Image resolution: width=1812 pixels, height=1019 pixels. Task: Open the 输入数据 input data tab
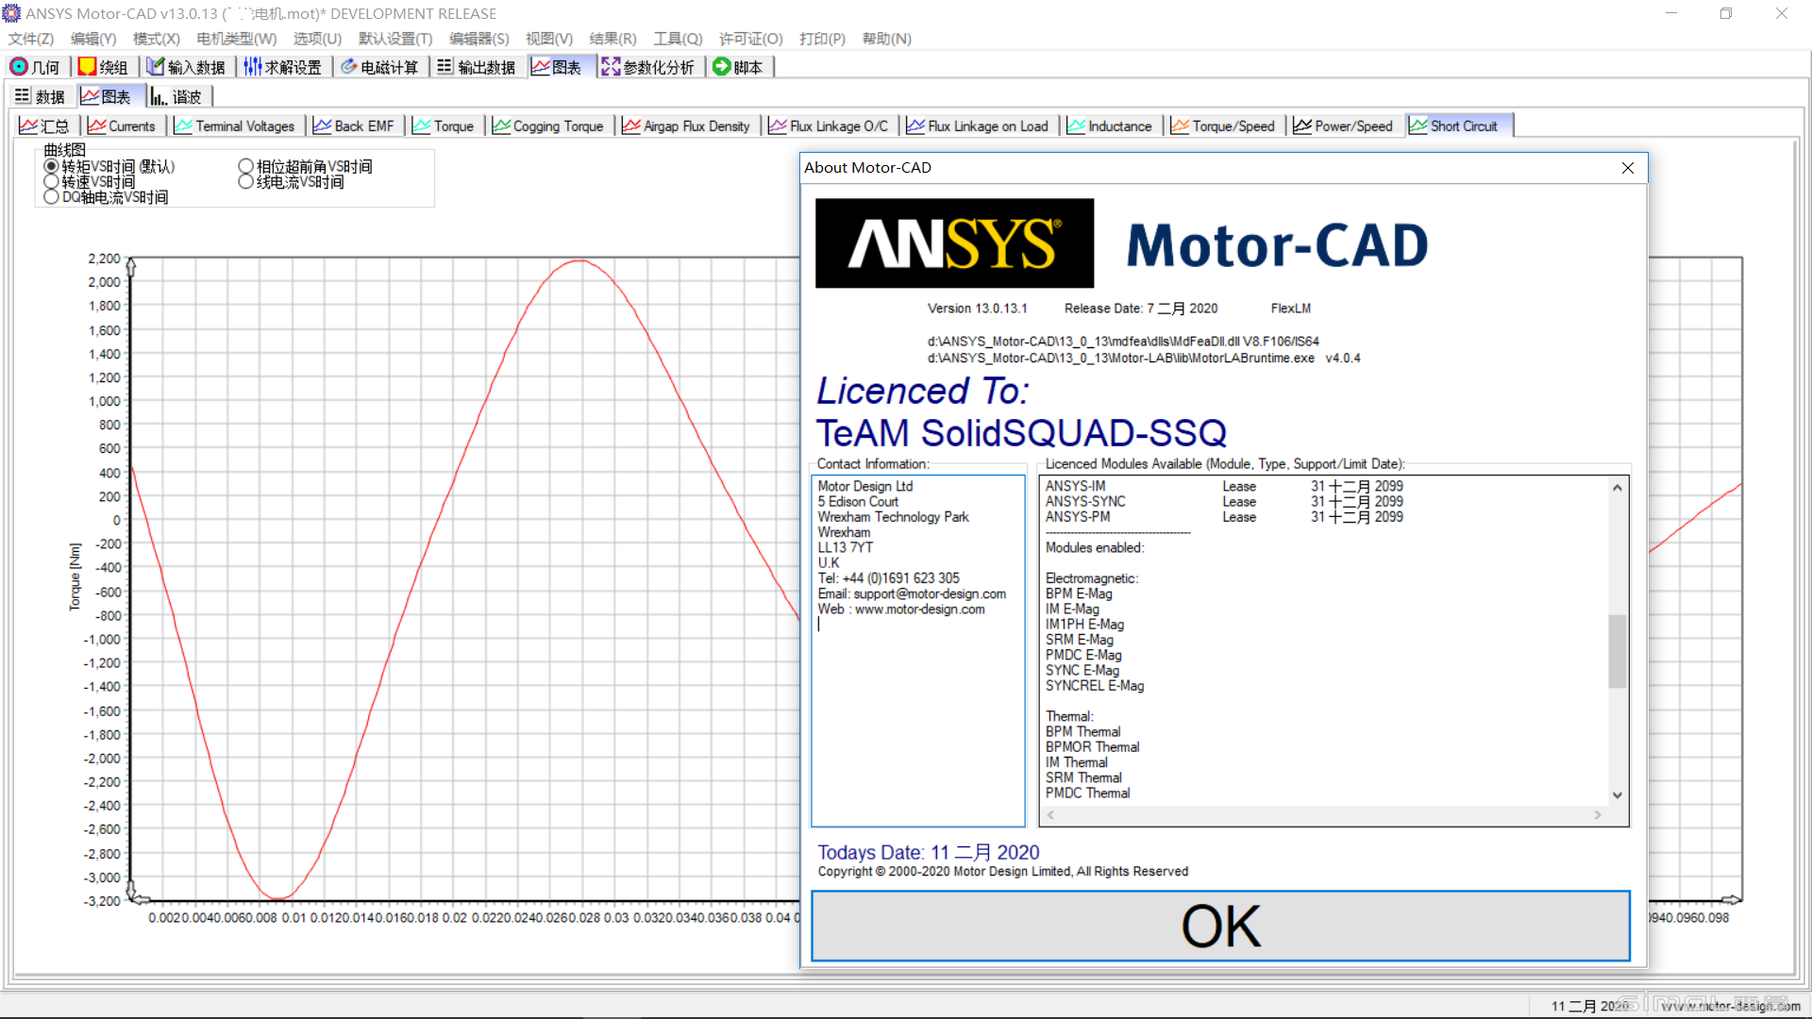pyautogui.click(x=186, y=67)
